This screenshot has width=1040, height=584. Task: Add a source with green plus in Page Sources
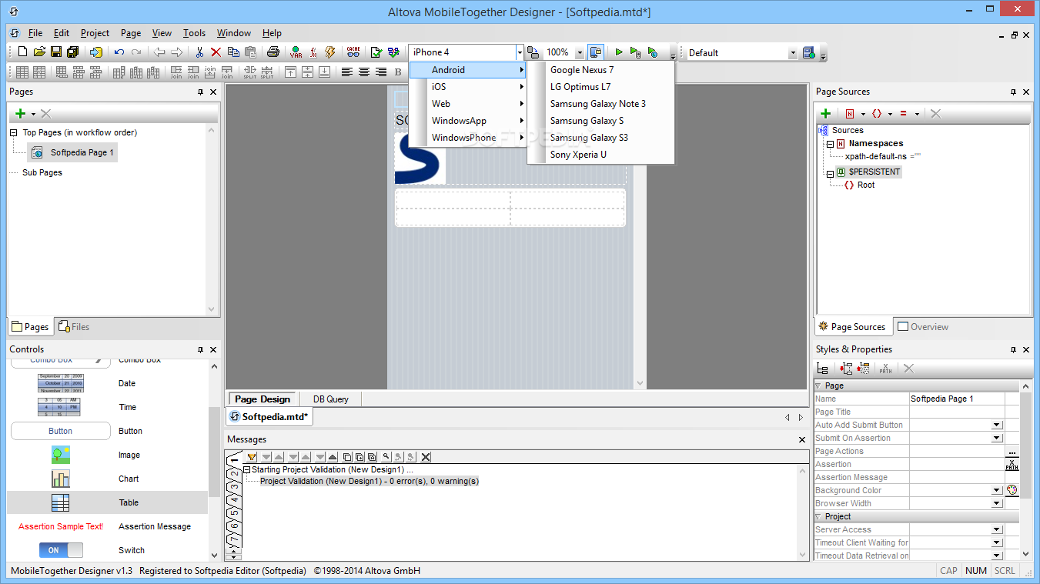pos(826,113)
